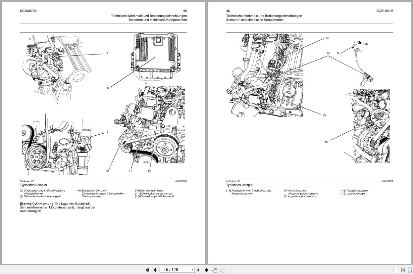Image resolution: width=413 pixels, height=274 pixels.
Task: Jump to the last page
Action: pyautogui.click(x=206, y=270)
